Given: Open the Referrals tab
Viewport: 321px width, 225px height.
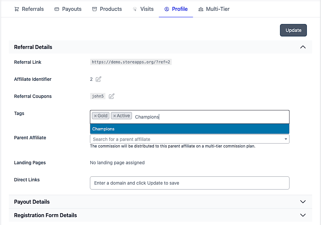Looking at the screenshot, I should (x=29, y=9).
